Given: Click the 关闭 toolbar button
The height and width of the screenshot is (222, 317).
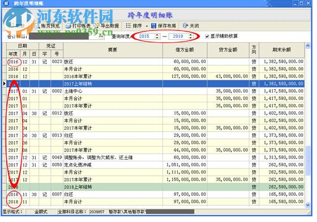Looking at the screenshot, I should pyautogui.click(x=191, y=26).
